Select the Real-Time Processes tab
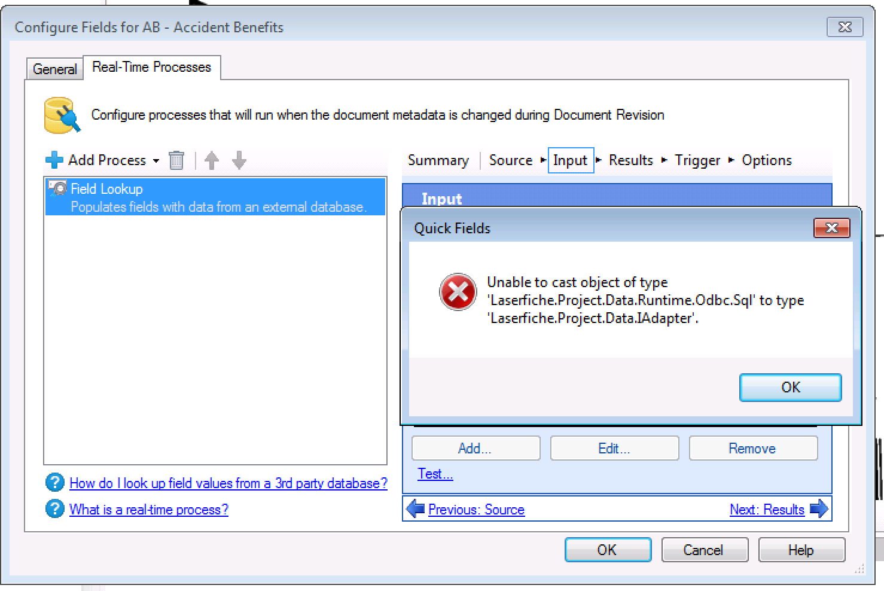 pos(152,67)
